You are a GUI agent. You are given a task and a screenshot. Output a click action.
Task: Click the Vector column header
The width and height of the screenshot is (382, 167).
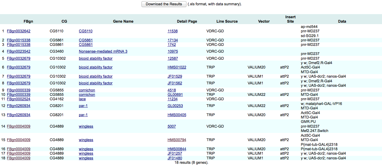(264, 21)
